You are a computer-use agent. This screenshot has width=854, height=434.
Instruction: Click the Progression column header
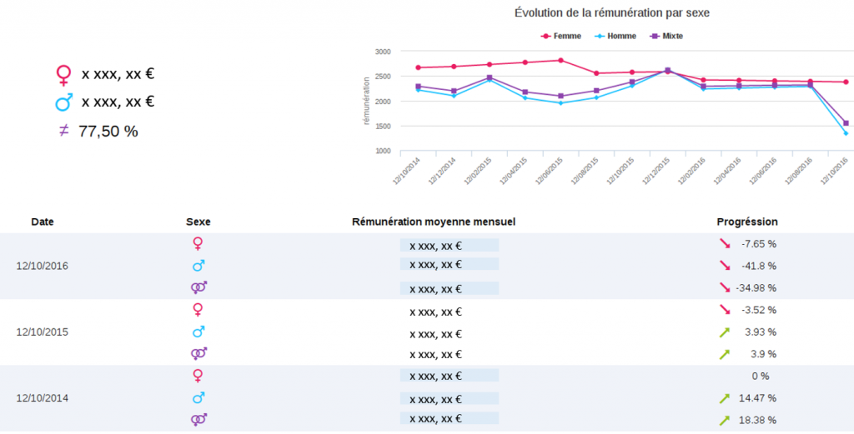747,222
